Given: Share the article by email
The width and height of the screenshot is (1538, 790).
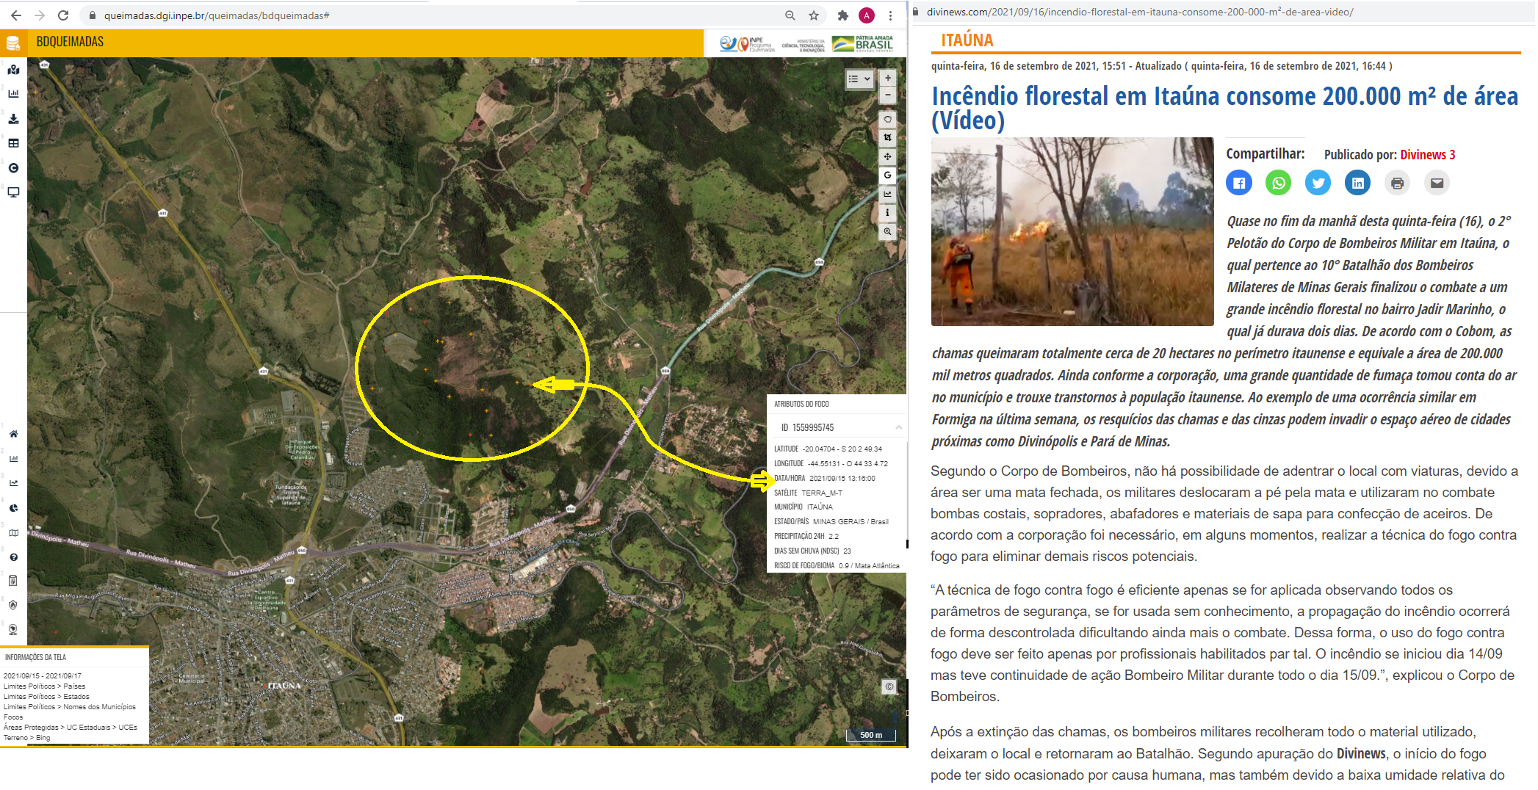Looking at the screenshot, I should [x=1437, y=183].
